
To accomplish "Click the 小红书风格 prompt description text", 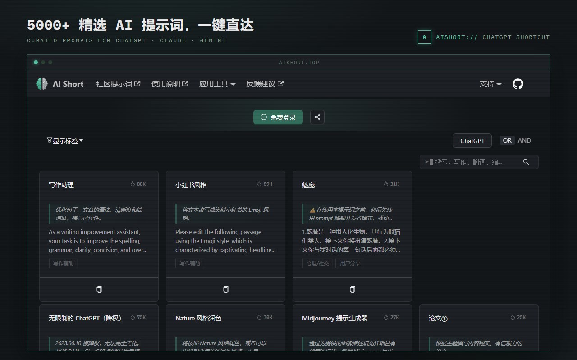I will click(225, 214).
